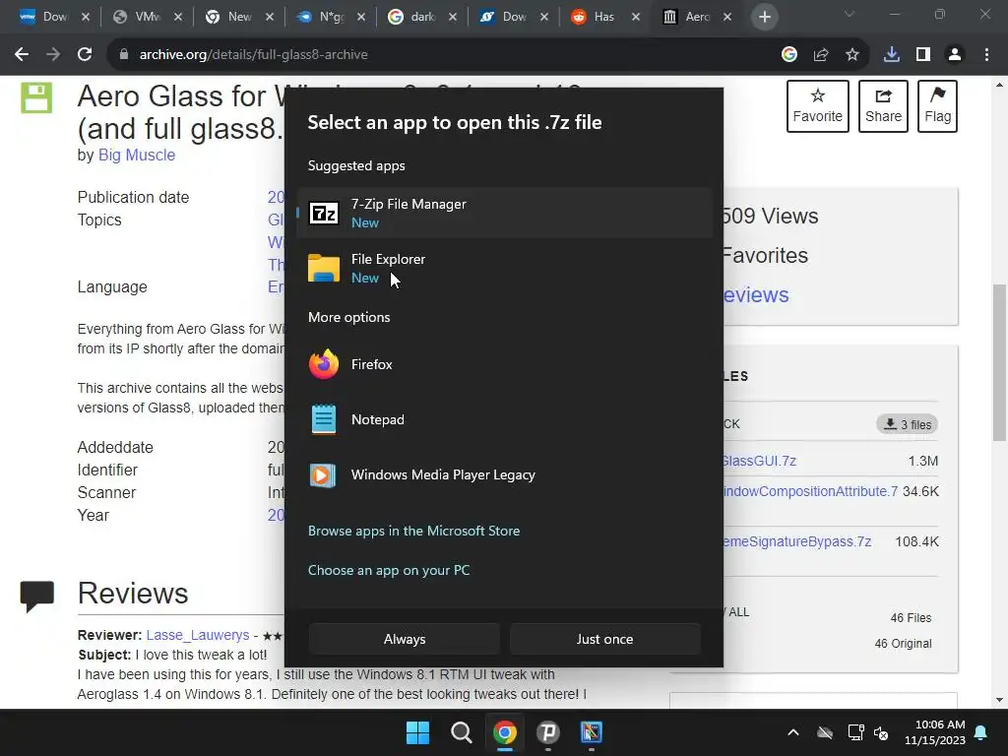Select 7-Zip File Manager app

(505, 213)
